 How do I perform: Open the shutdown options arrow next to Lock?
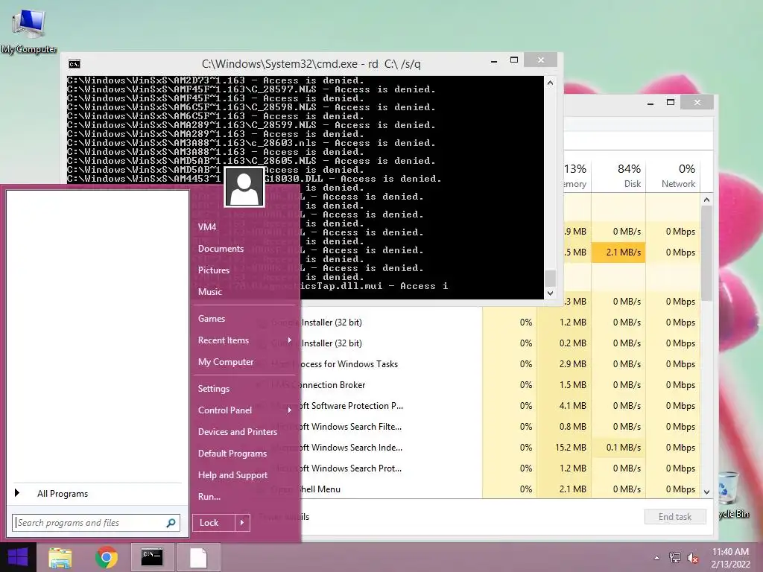(242, 523)
